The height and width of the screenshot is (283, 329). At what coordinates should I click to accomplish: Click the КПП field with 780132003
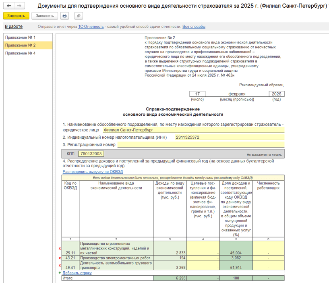91,154
